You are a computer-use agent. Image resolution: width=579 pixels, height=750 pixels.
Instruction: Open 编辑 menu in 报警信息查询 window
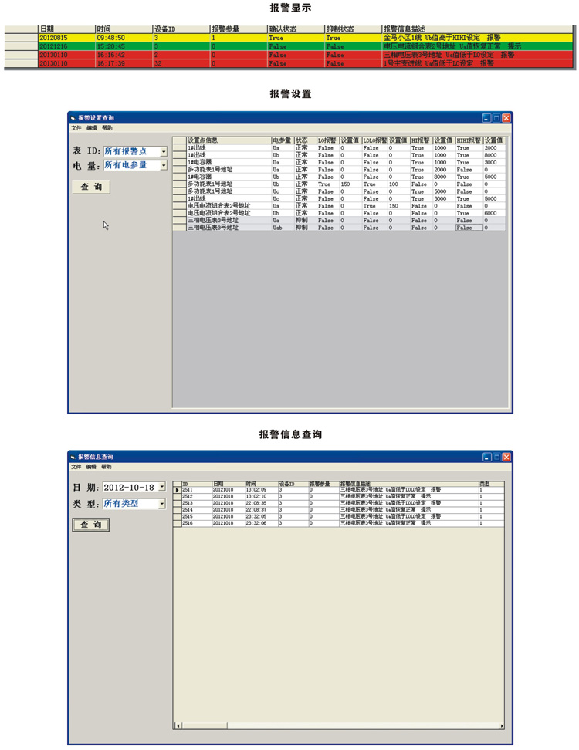pos(91,467)
